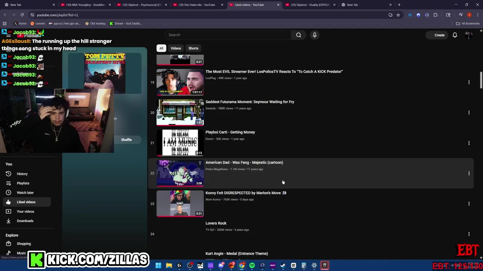Screen dimensions: 483x271
Task: Open options menu for American Dad video
Action: (469, 173)
